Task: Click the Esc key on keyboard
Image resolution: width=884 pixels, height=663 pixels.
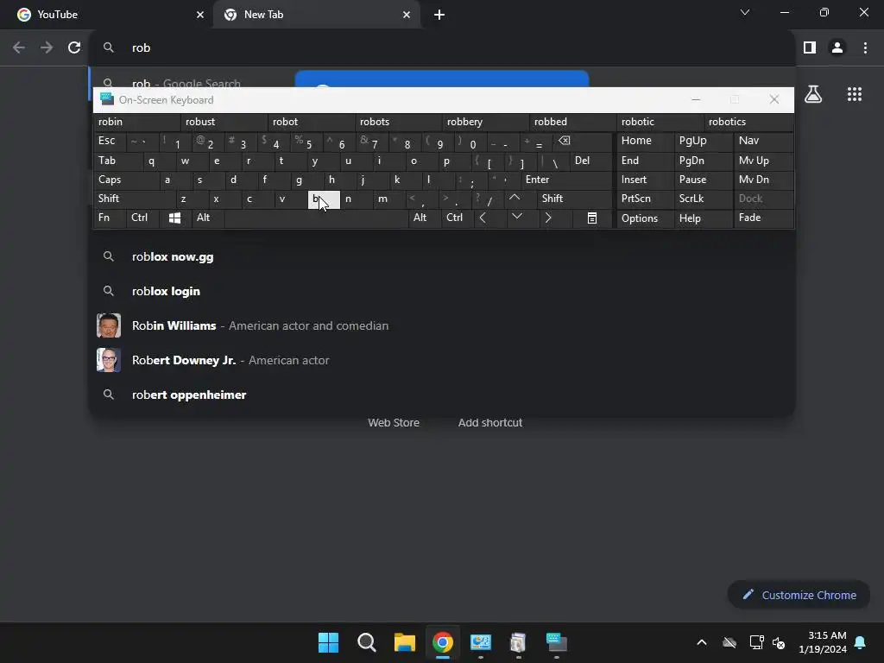Action: click(110, 141)
